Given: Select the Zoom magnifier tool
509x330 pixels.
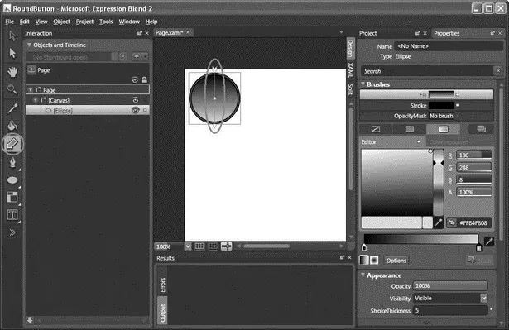Looking at the screenshot, I should pyautogui.click(x=12, y=89).
